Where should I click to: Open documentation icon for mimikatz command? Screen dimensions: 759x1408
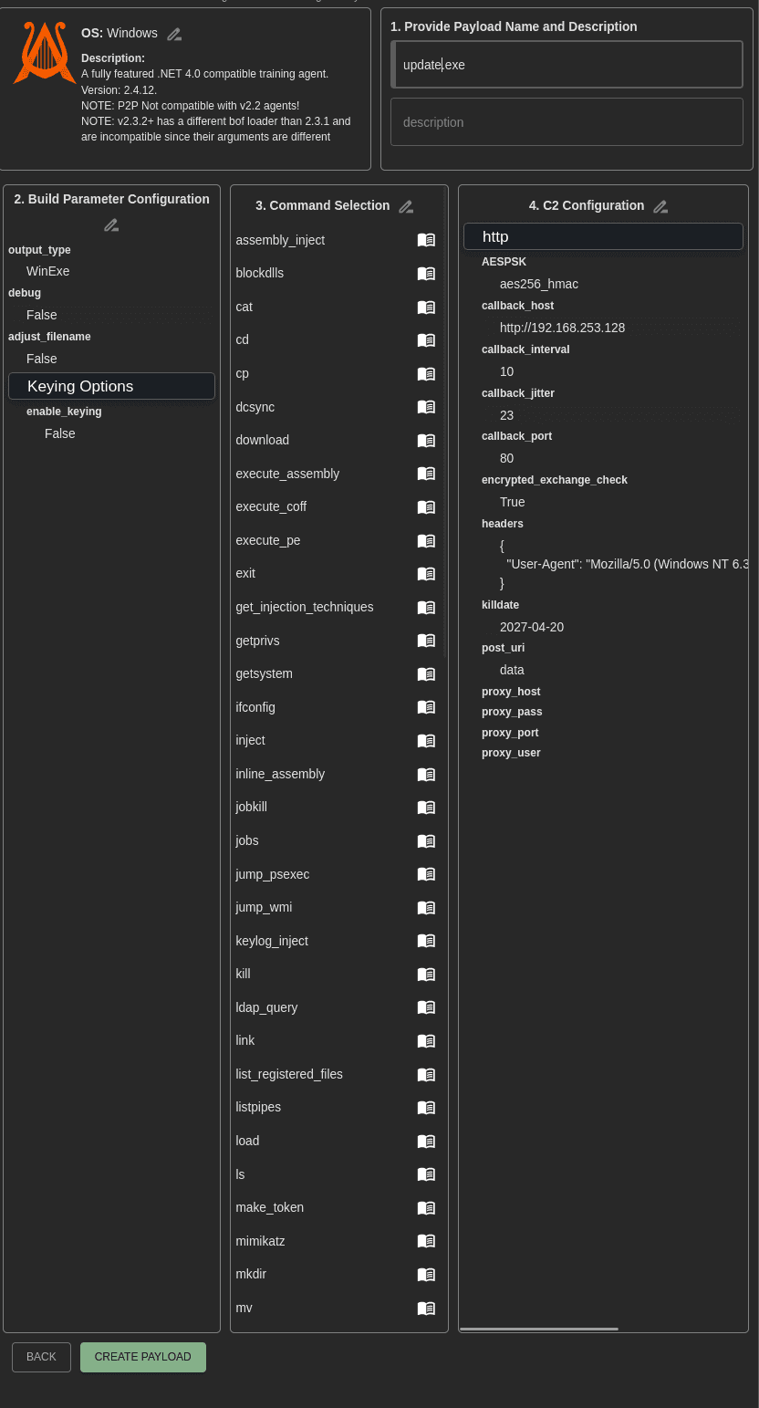(x=426, y=1241)
